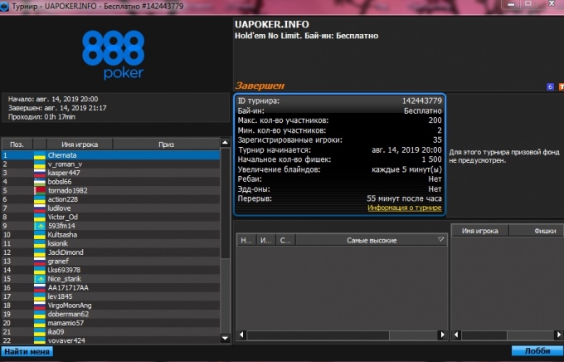Open the Информация о турнире link
The width and height of the screenshot is (564, 362).
point(404,208)
